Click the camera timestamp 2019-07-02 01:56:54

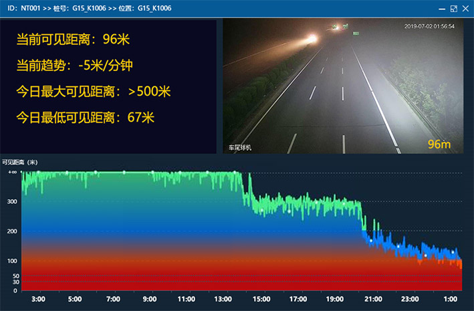(429, 27)
